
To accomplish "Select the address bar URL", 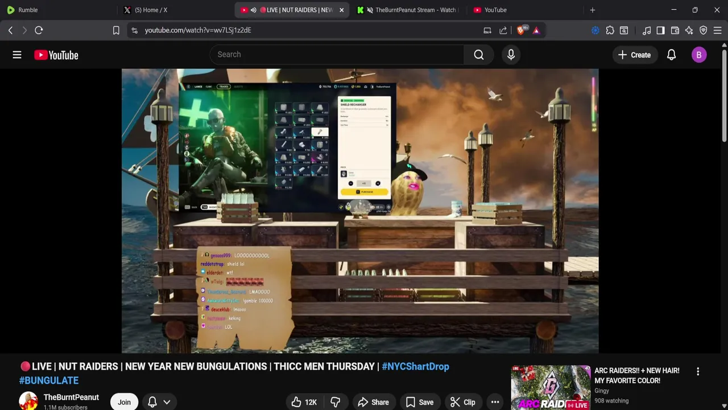I will coord(198,30).
